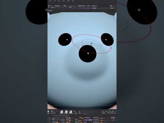
Task: Choose the second white sphere material preset
Action: point(66,112)
